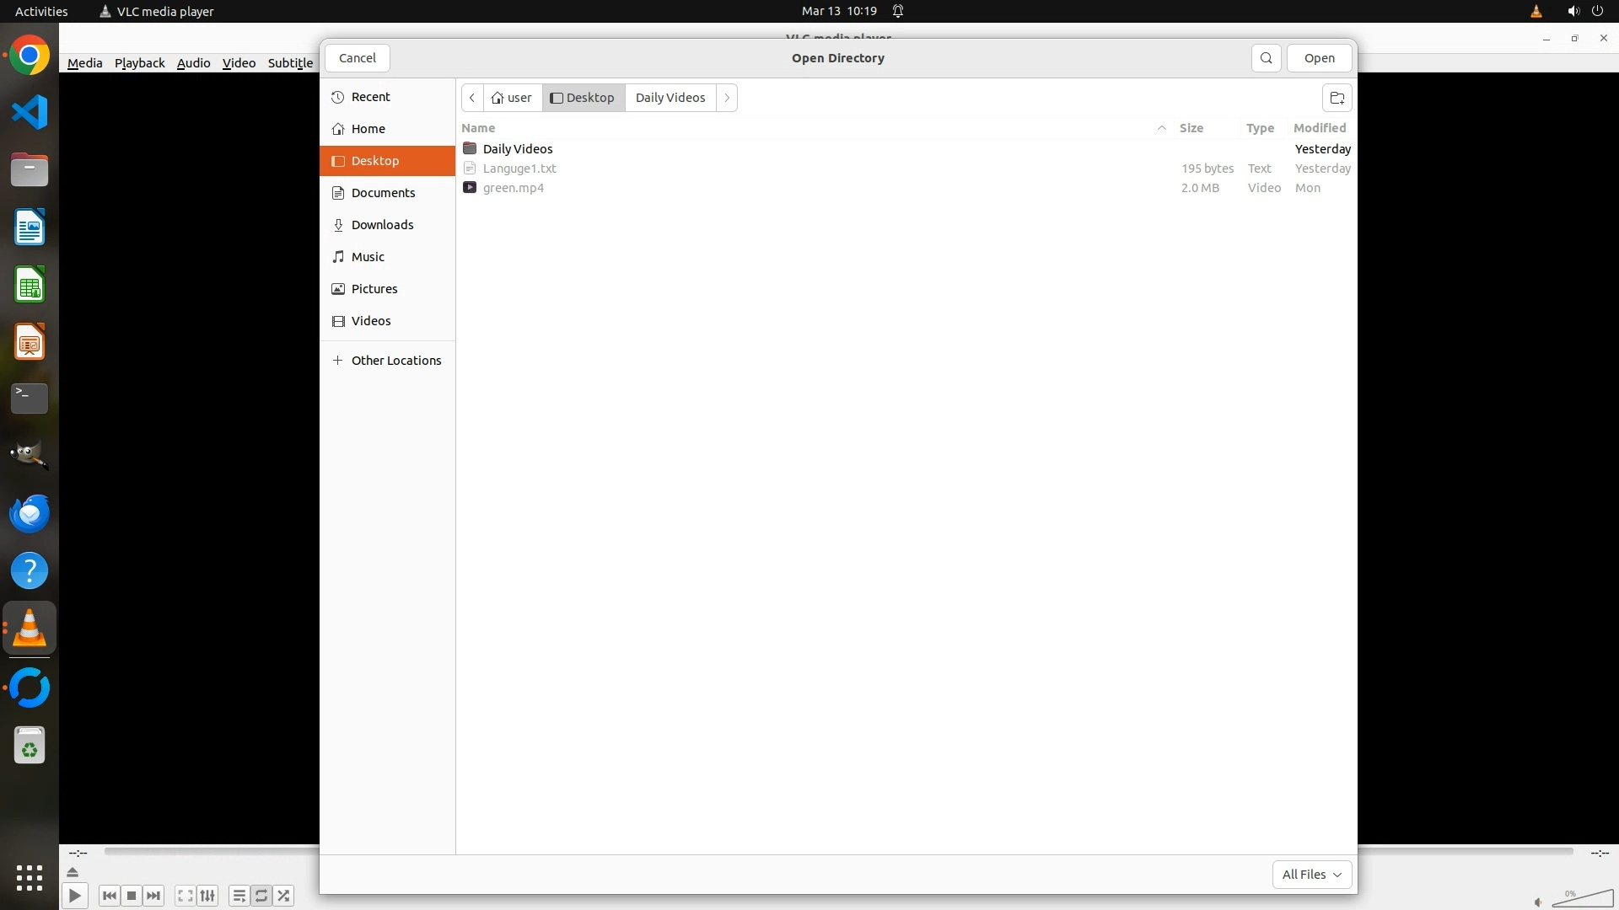The width and height of the screenshot is (1619, 910).
Task: Toggle shuffle random playback button
Action: [284, 896]
